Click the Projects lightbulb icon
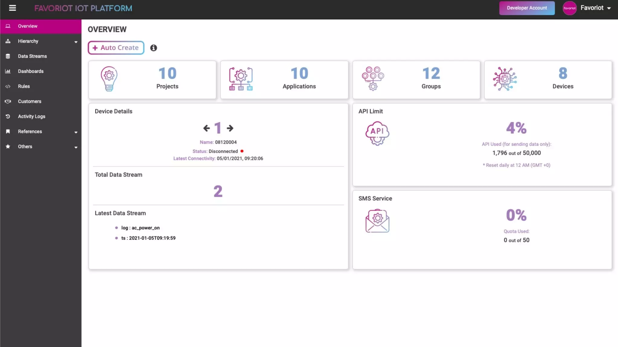618x347 pixels. [109, 79]
